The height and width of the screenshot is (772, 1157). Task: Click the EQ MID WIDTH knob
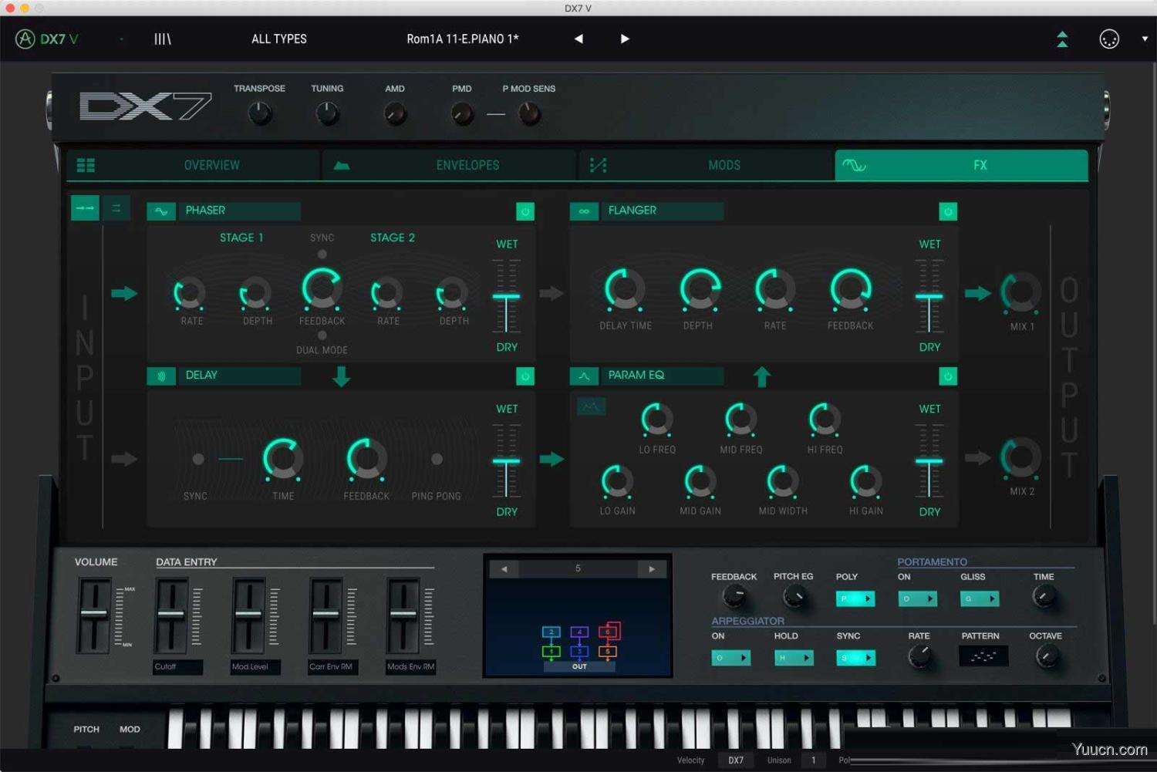tap(782, 481)
